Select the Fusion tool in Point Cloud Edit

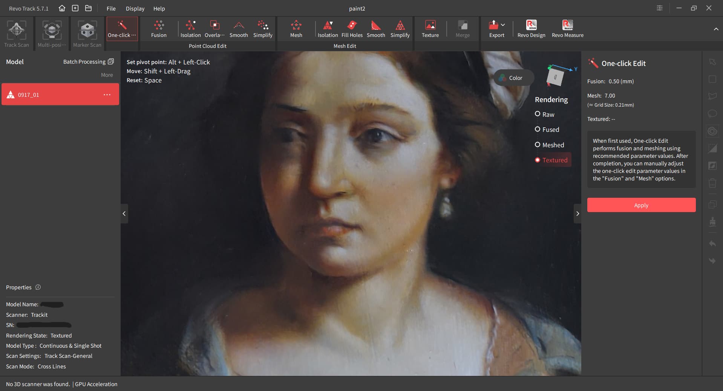(159, 29)
